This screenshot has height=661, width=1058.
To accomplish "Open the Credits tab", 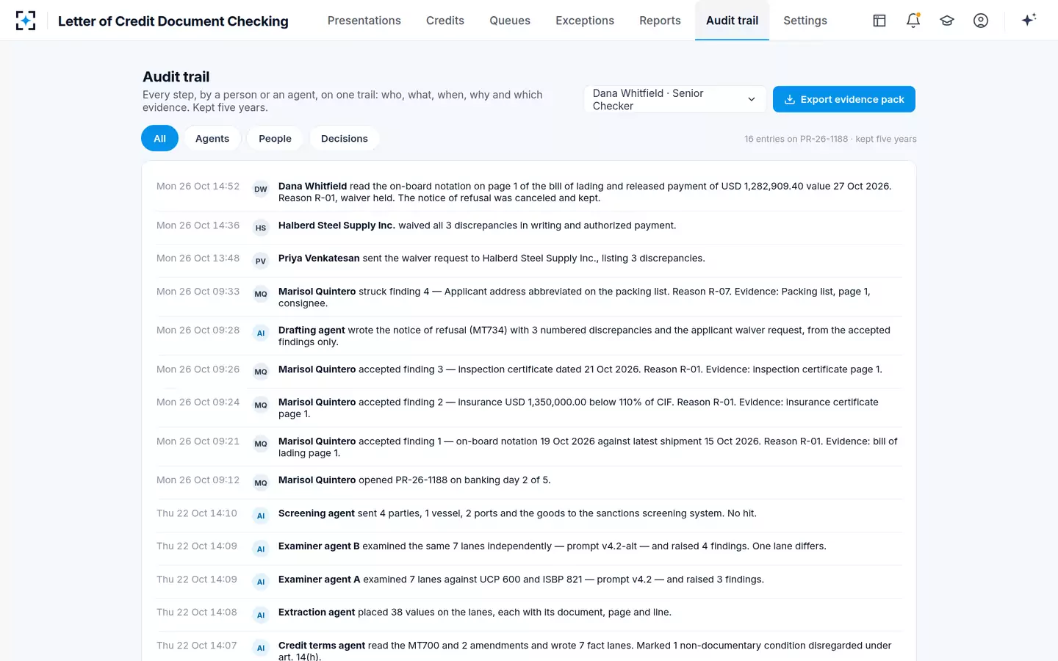I will (x=445, y=21).
